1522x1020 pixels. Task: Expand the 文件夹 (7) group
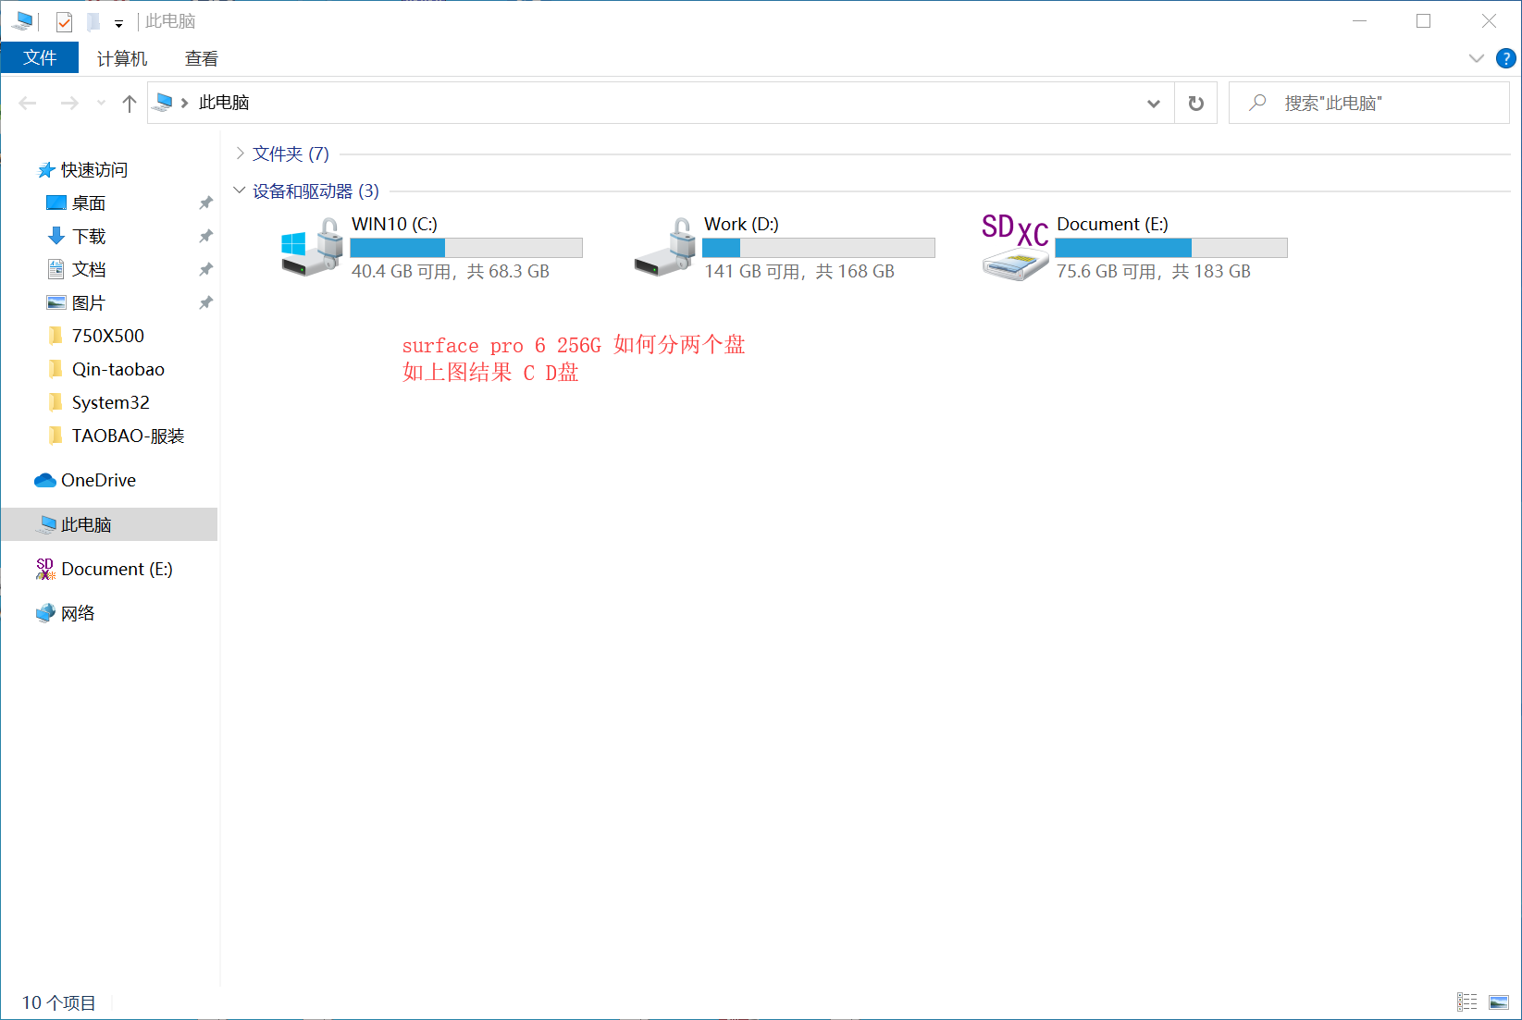pyautogui.click(x=241, y=154)
